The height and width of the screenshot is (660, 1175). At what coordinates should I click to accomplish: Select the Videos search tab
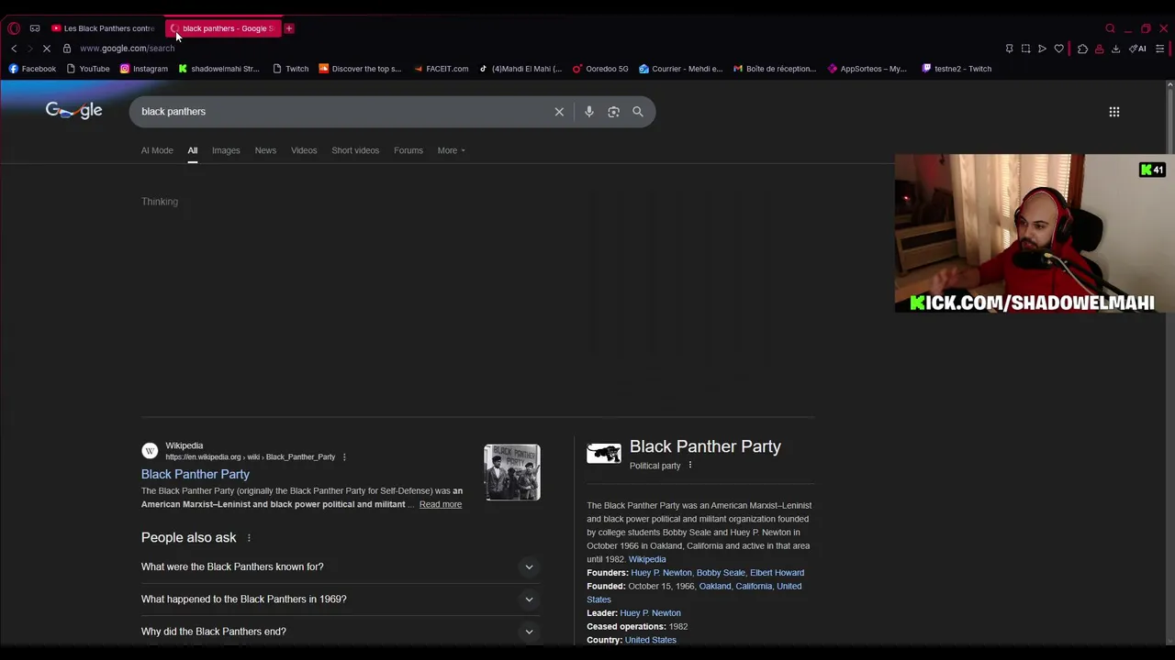point(304,150)
